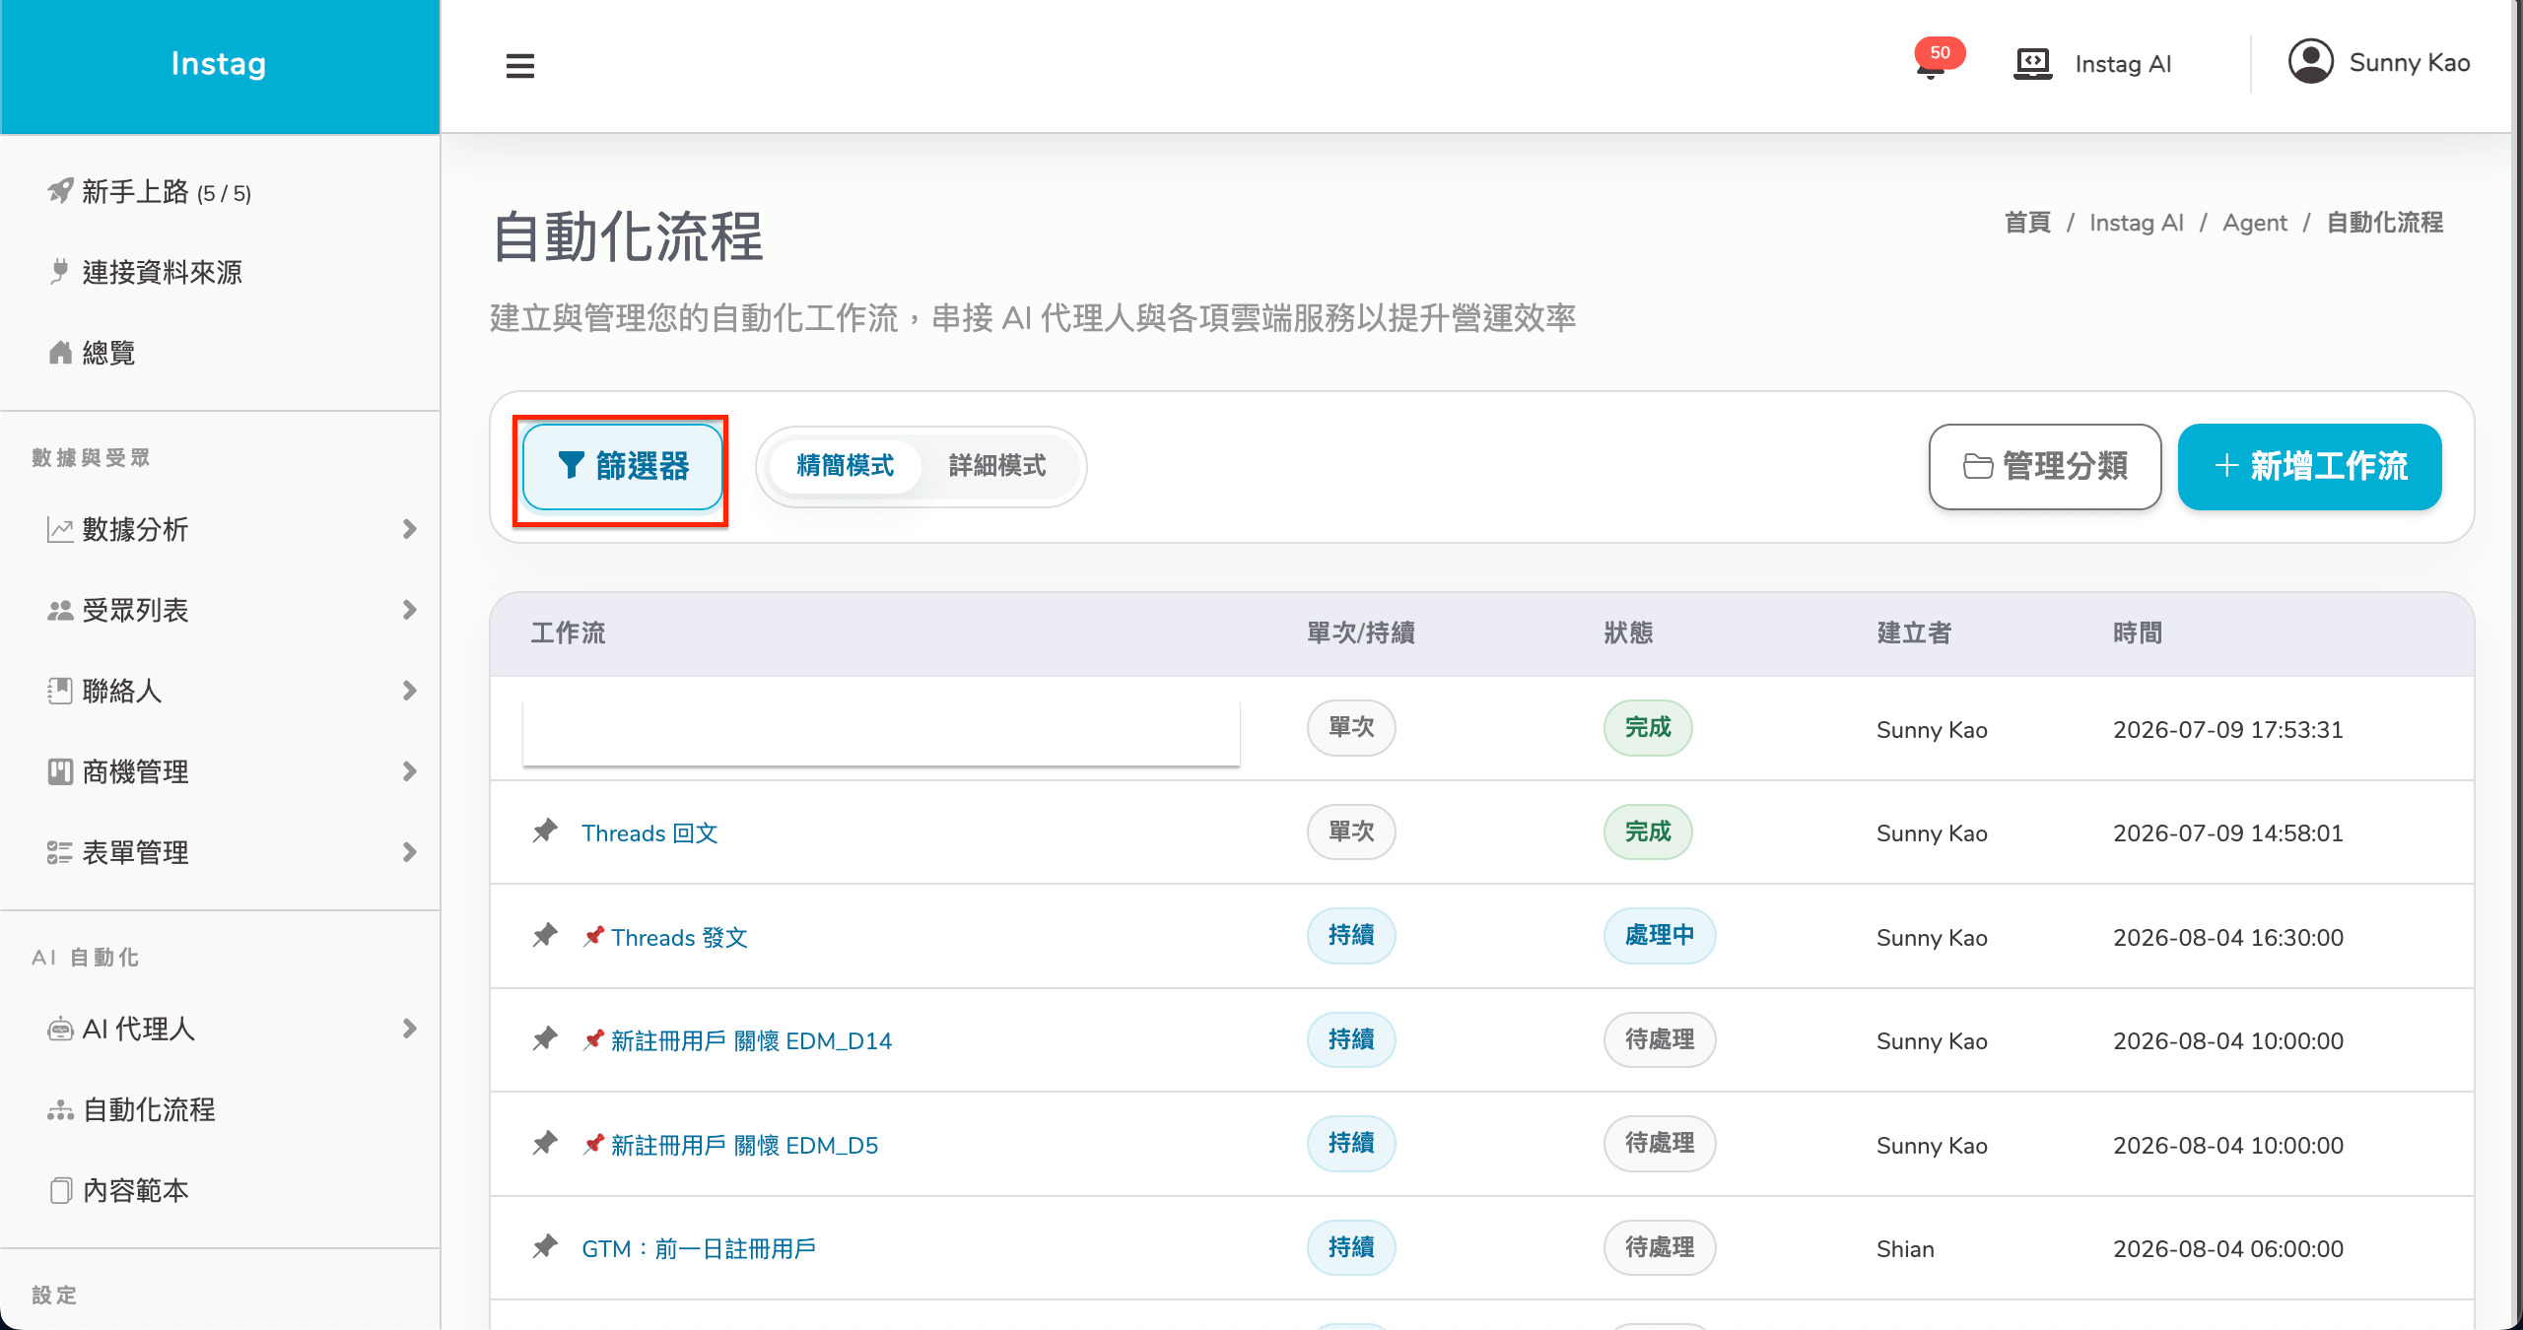Click the 處理中 status badge
The width and height of the screenshot is (2523, 1330).
1660,935
